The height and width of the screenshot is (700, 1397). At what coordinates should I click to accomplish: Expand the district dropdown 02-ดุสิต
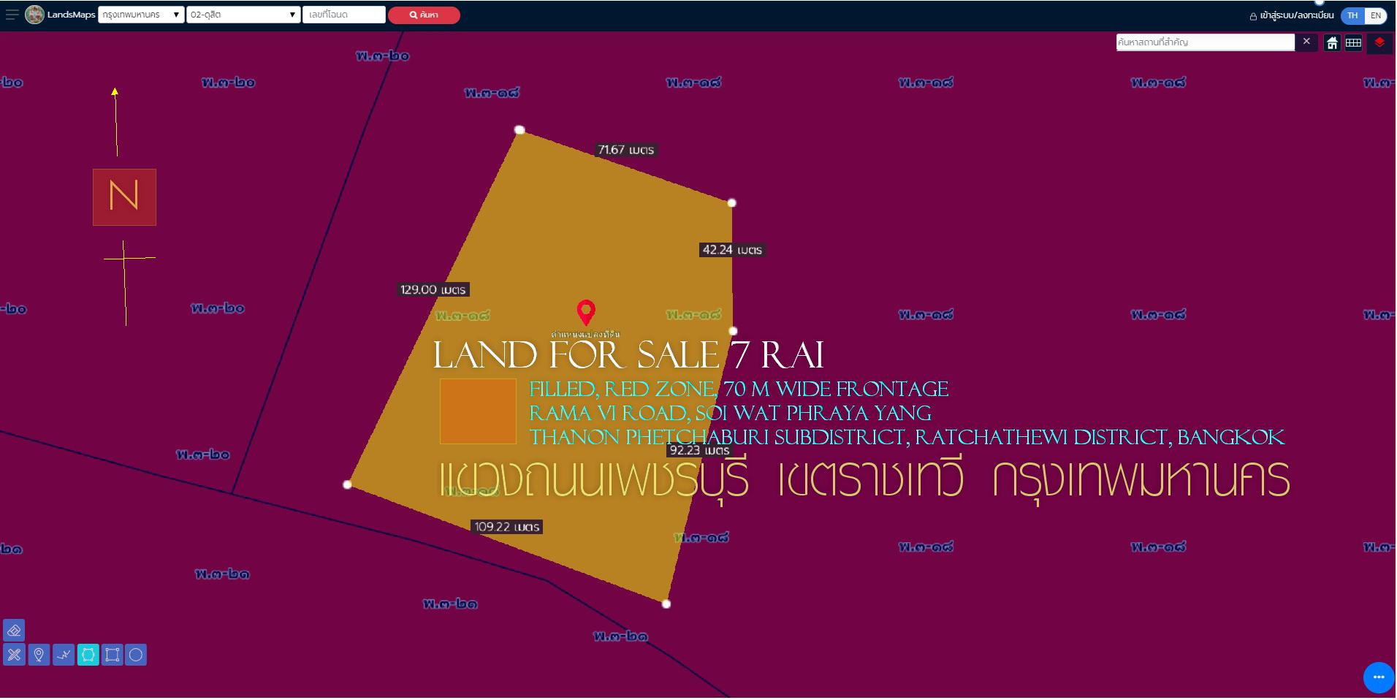pos(243,15)
